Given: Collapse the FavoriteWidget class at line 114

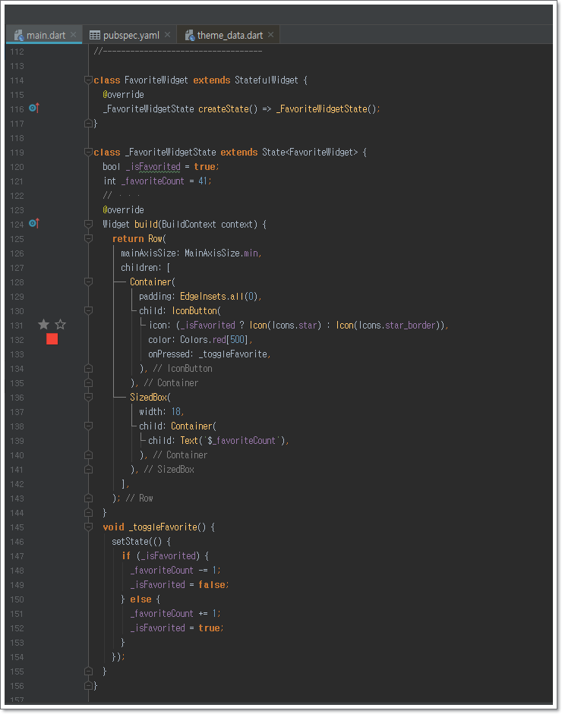Looking at the screenshot, I should click(x=88, y=80).
